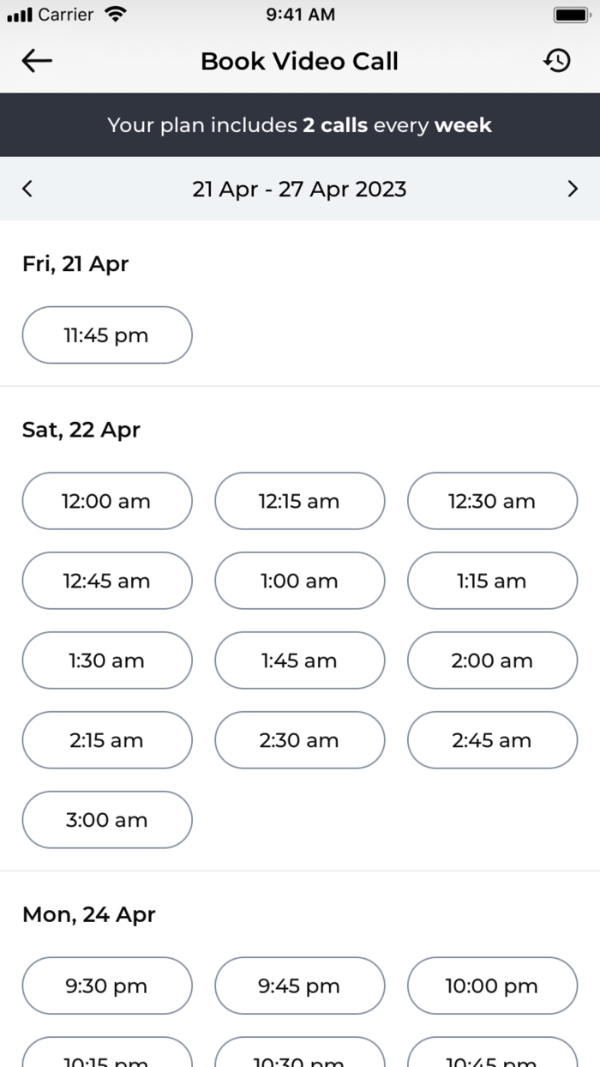Screen dimensions: 600x1067
Task: Pick the 1:45 am time slot
Action: coord(299,660)
